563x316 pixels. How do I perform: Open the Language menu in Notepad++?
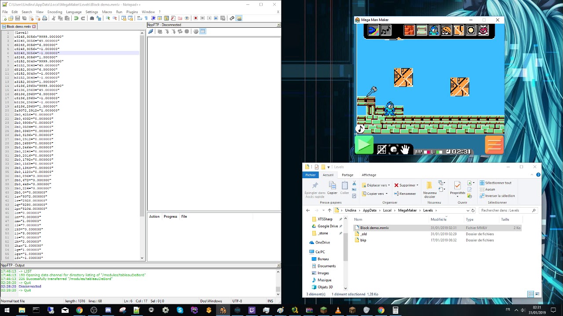(74, 12)
